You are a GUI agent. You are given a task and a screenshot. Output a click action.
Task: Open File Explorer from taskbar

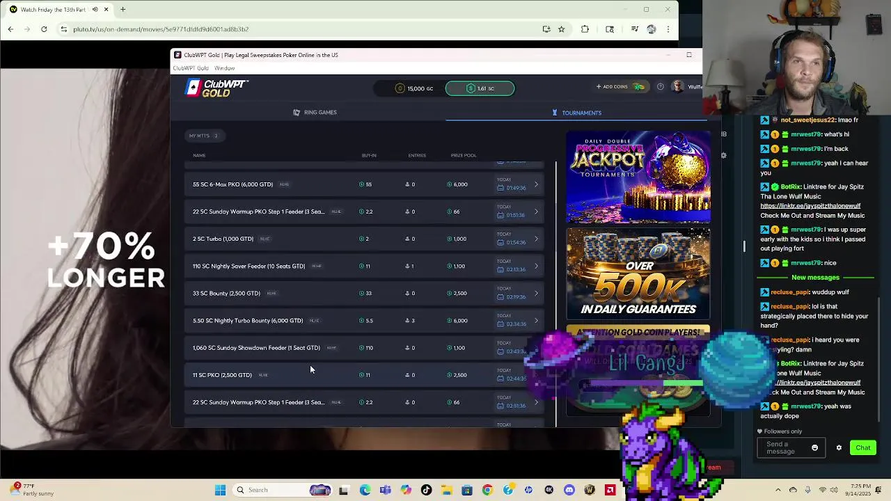point(446,490)
